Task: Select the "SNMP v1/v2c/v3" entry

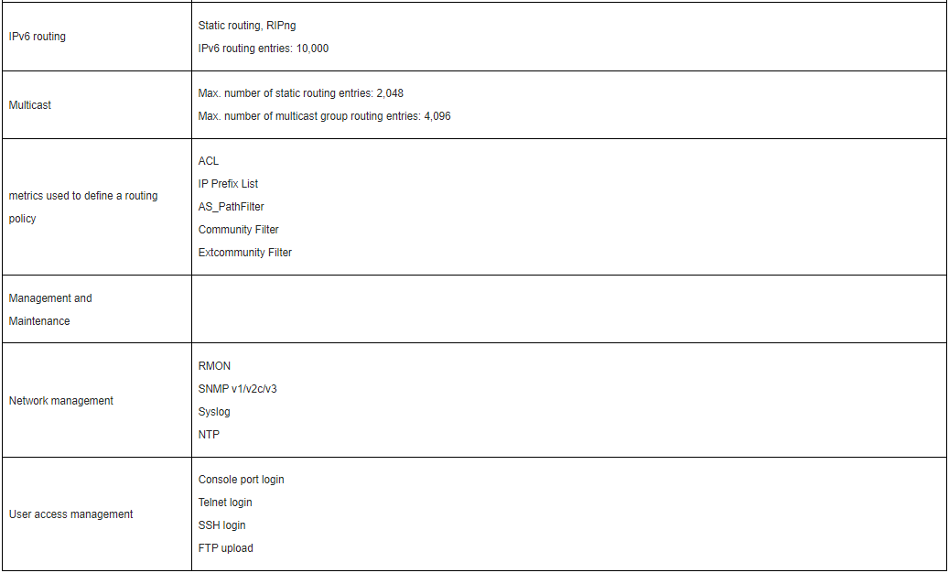Action: click(x=238, y=389)
